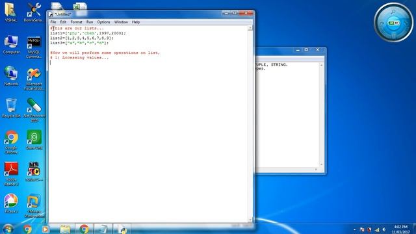Click the '#This are our lists...' comment
Screen dimensions: 416x234
click(x=77, y=28)
